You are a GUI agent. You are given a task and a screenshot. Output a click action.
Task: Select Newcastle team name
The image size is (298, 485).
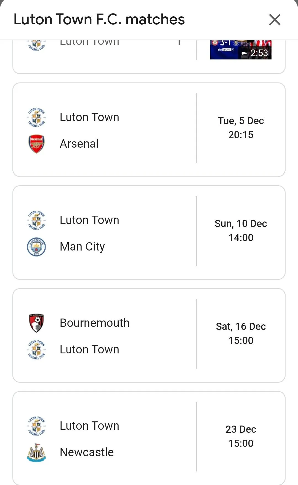tap(87, 452)
